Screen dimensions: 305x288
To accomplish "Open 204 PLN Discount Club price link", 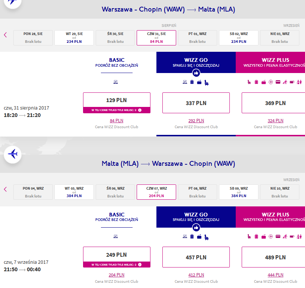I will [117, 275].
